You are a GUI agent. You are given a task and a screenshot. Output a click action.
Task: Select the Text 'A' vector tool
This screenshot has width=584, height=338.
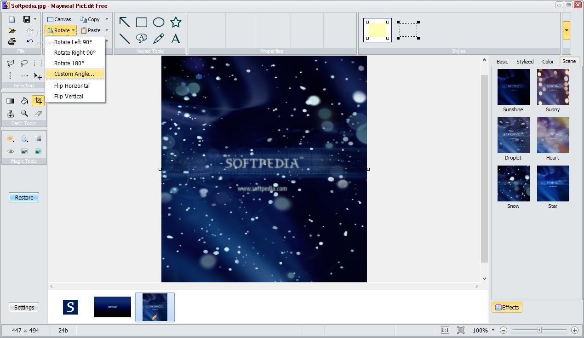tap(176, 39)
